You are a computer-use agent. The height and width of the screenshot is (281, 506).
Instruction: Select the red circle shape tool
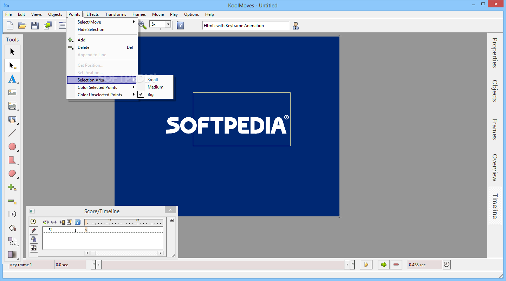click(x=12, y=146)
